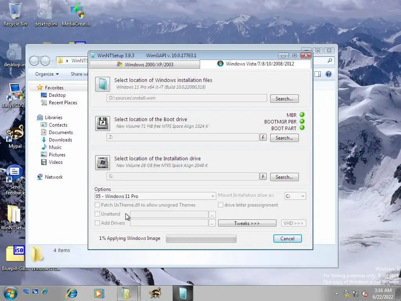Click the Installation drive icon

pos(103,163)
